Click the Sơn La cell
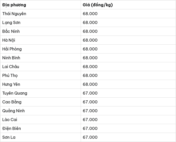Viewport: 176px width, 142px height. [40, 137]
